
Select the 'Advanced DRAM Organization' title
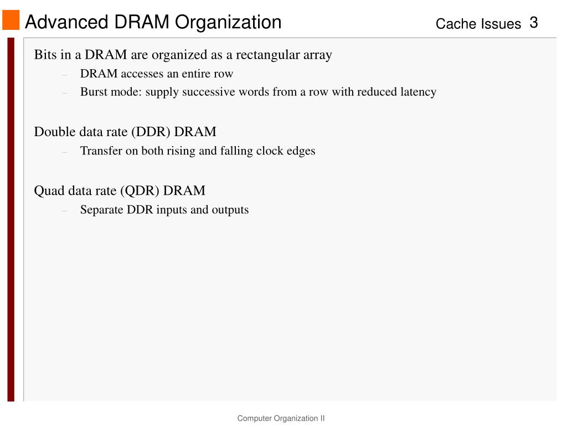(x=153, y=22)
